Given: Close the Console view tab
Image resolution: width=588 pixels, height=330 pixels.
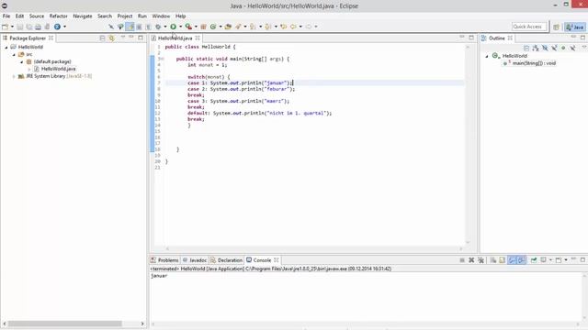Looking at the screenshot, I should pyautogui.click(x=277, y=260).
